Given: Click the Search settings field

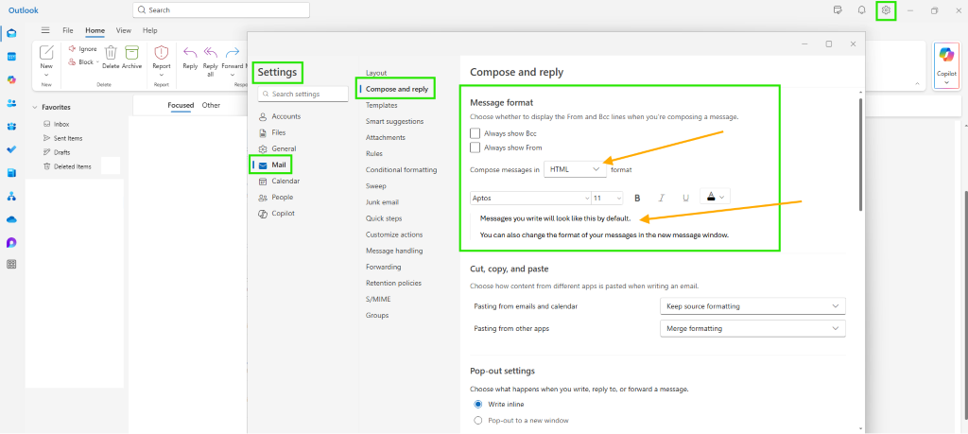Looking at the screenshot, I should pos(303,94).
